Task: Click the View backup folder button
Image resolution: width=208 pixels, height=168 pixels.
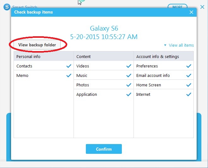Action: (x=37, y=45)
